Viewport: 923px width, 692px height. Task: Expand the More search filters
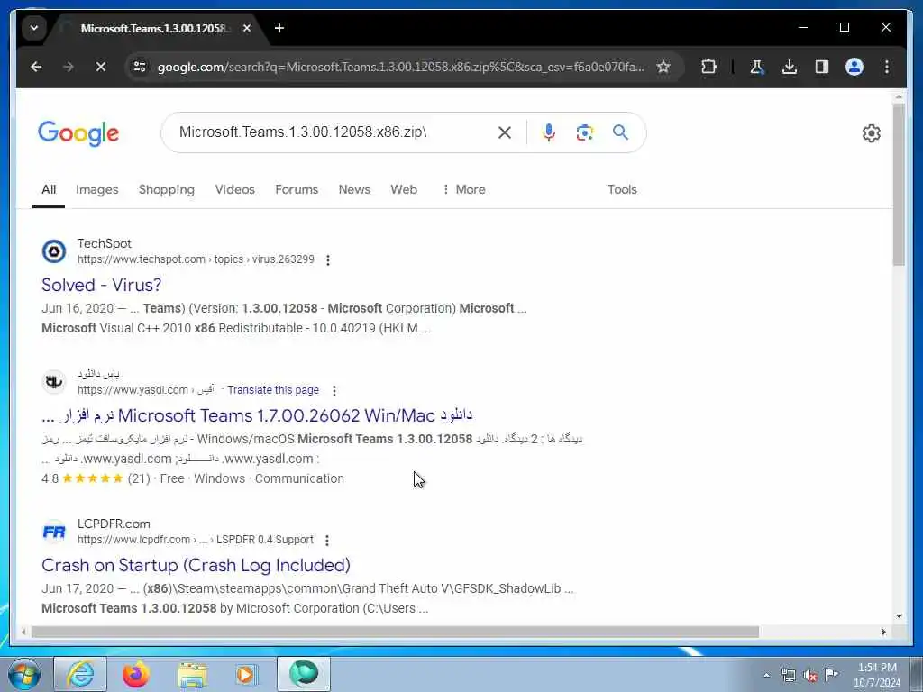pos(464,189)
